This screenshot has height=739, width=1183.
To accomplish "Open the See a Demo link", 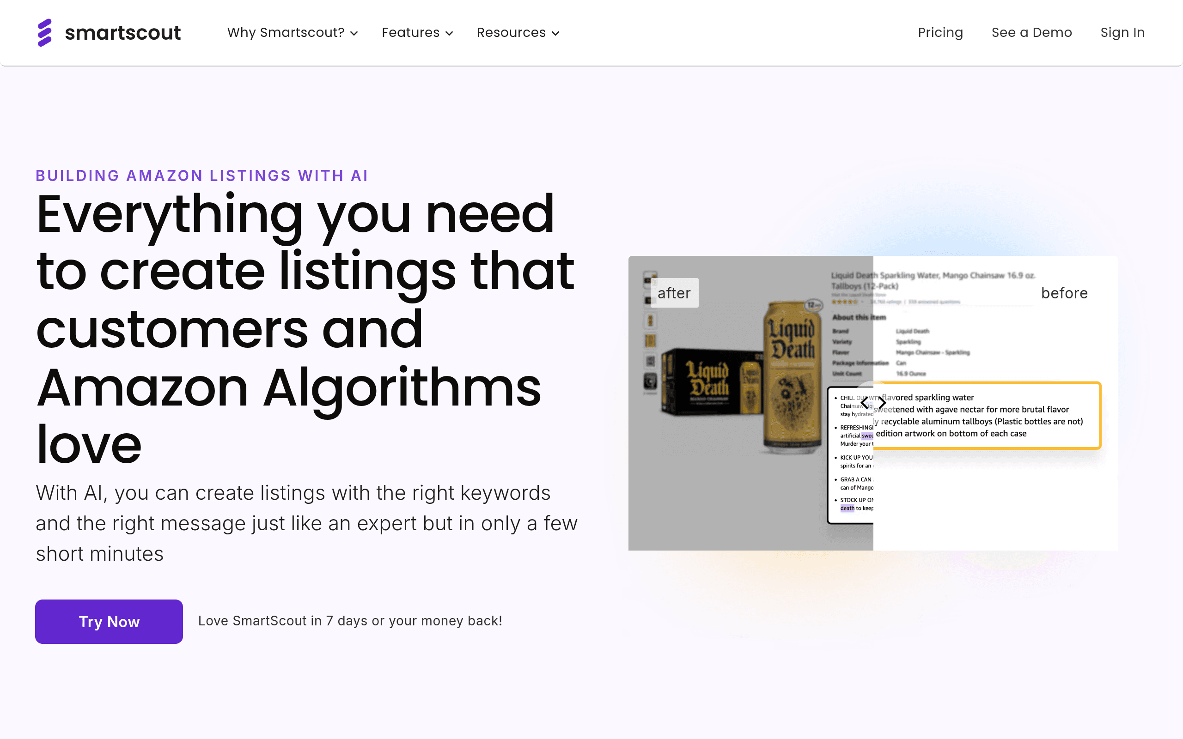I will pos(1031,33).
